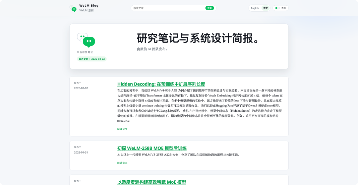Select the 中文 language option
Viewport: 358px width, 185px height.
pyautogui.click(x=266, y=8)
